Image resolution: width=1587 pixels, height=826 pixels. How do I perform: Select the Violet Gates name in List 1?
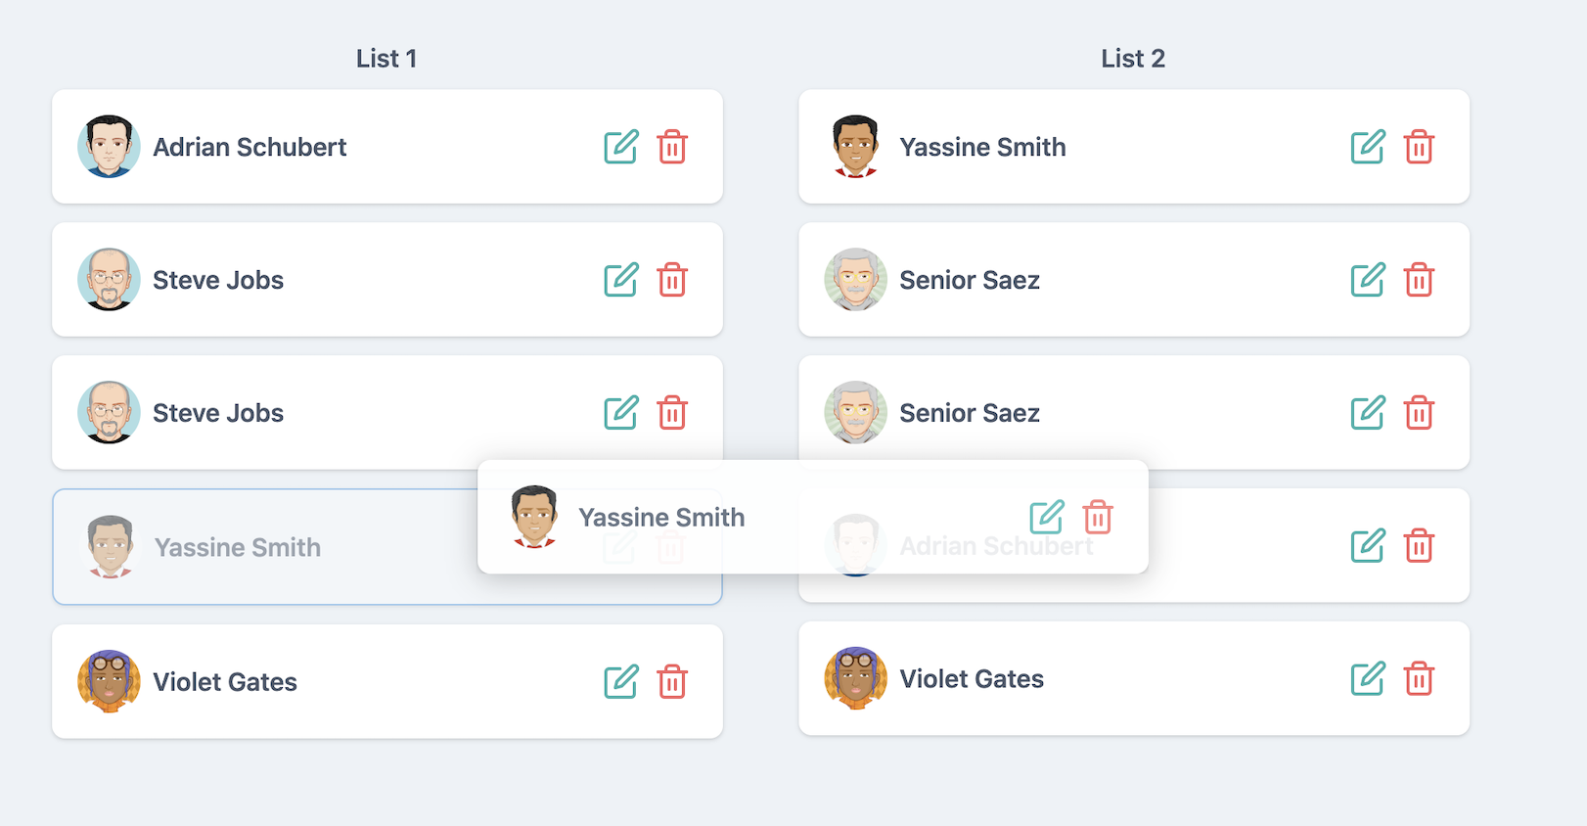[225, 682]
